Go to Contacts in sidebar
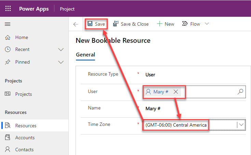This screenshot has width=251, height=155. tap(24, 150)
